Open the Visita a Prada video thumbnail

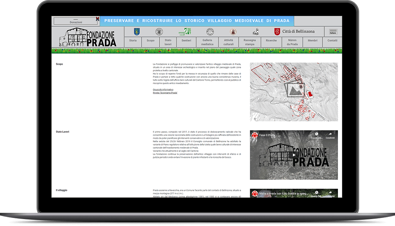tap(294, 193)
